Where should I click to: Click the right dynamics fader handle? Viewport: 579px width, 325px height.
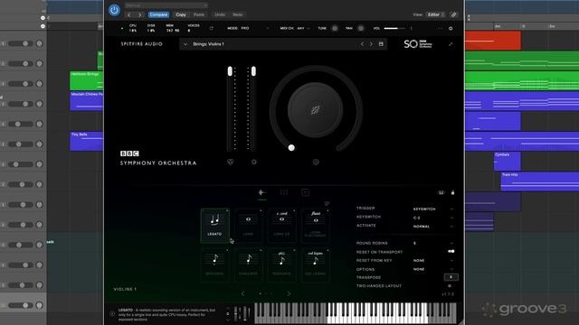[x=253, y=71]
